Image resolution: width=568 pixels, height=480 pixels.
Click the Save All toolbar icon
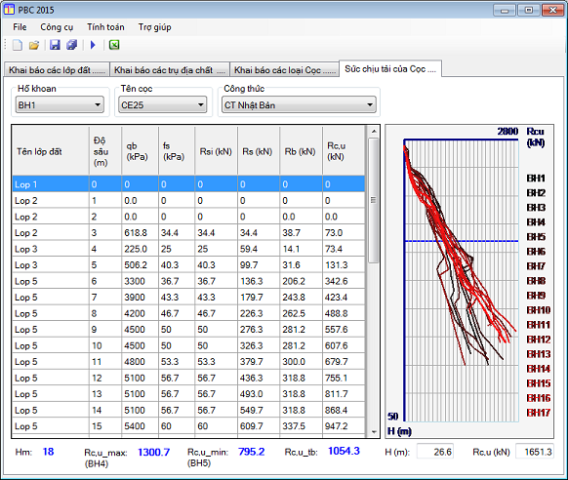click(x=72, y=45)
